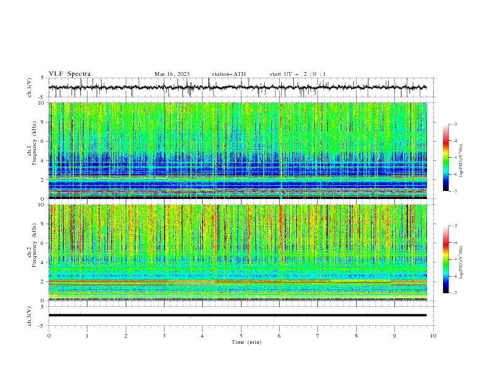The height and width of the screenshot is (377, 488).
Task: Click the lower color bar's log(PSD) label
Action: [461, 262]
